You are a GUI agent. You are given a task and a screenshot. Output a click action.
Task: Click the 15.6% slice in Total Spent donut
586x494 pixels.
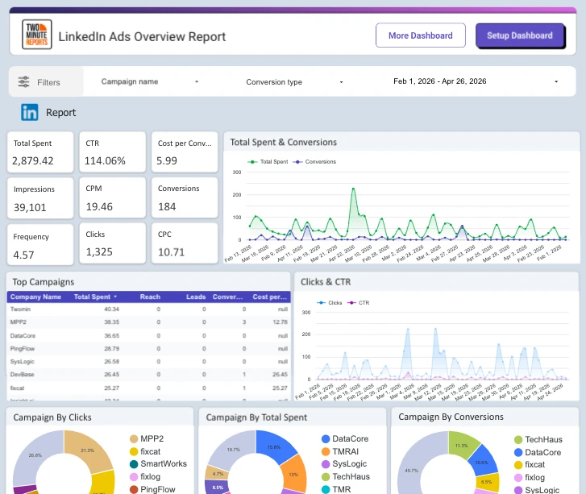click(274, 447)
